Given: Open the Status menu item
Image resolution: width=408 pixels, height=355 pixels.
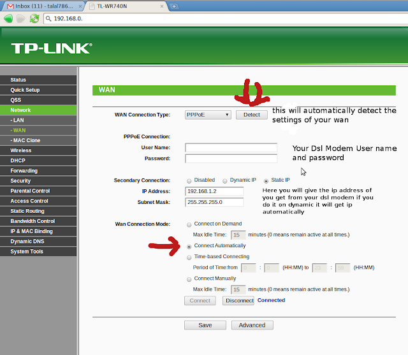Looking at the screenshot, I should point(38,80).
